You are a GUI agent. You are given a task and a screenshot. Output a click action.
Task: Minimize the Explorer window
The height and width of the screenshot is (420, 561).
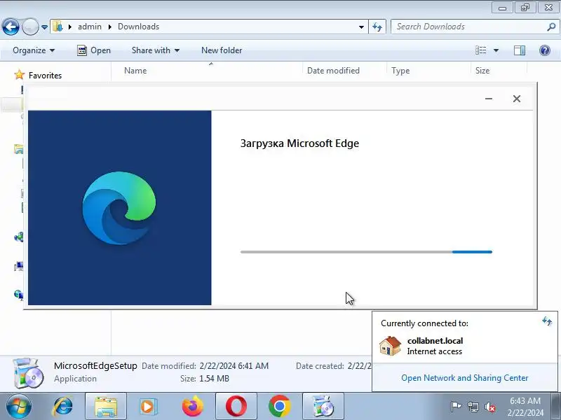502,8
